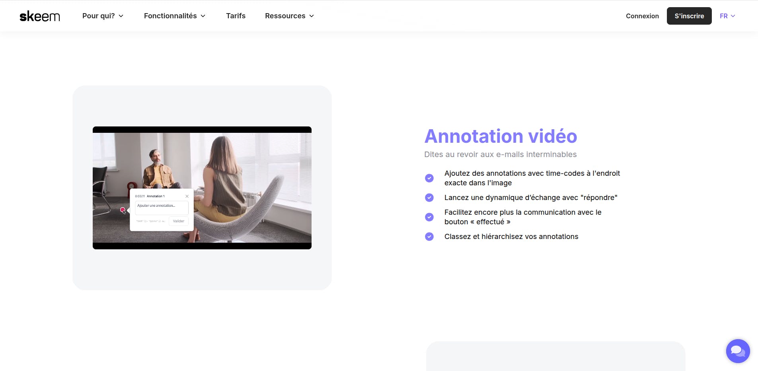758x371 pixels.
Task: Click the checkmark icon beside annotations classification feature
Action: (429, 237)
